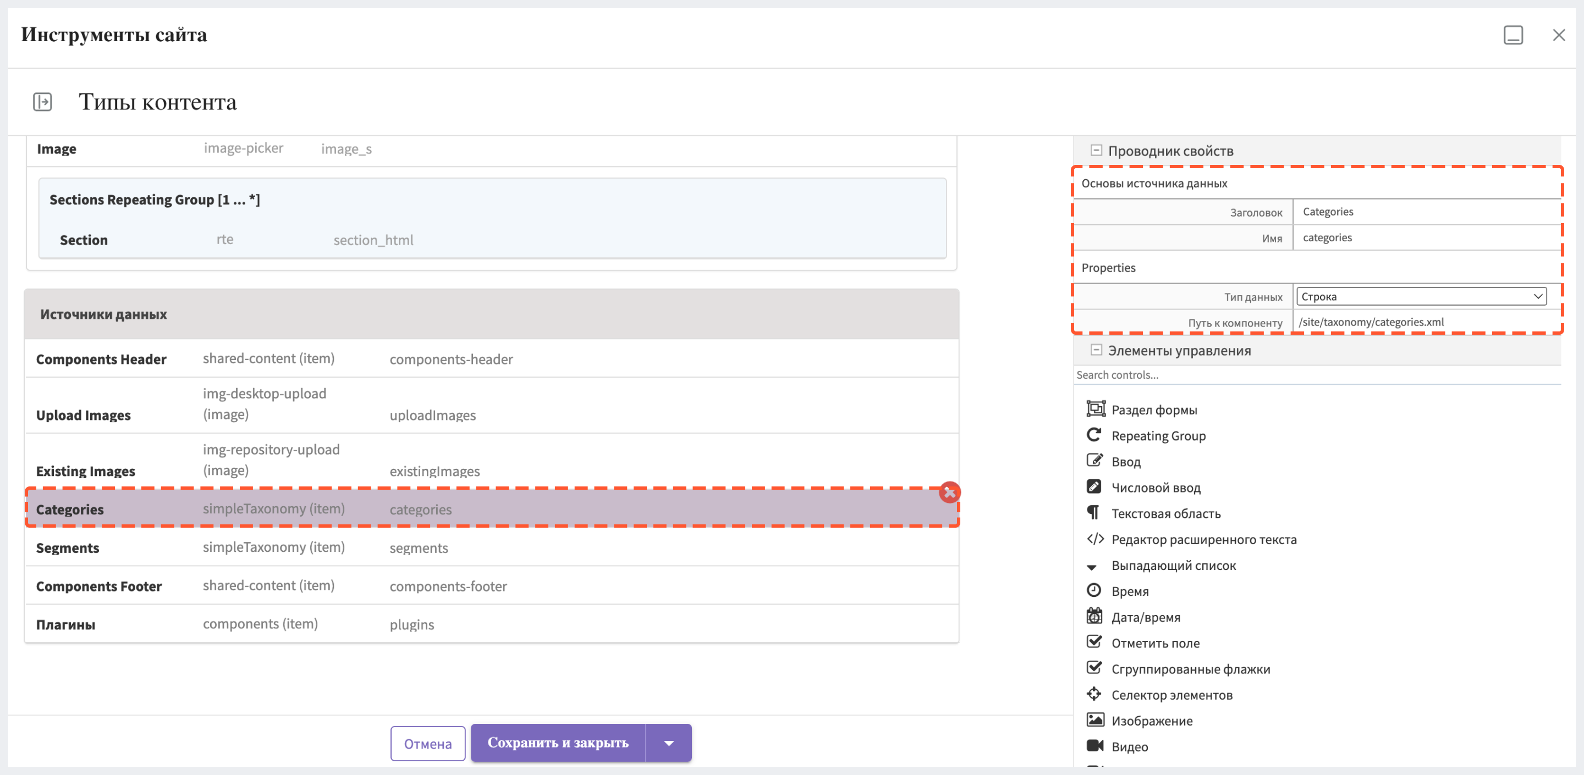Click the Селектор элементов label
This screenshot has height=775, width=1584.
tap(1171, 695)
